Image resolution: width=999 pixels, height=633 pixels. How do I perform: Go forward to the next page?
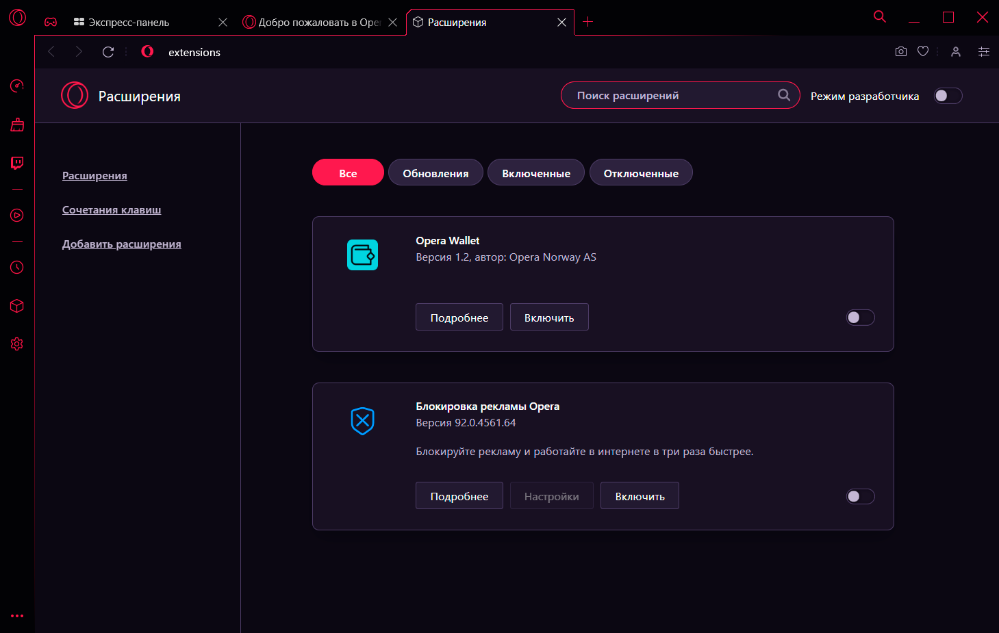coord(79,52)
